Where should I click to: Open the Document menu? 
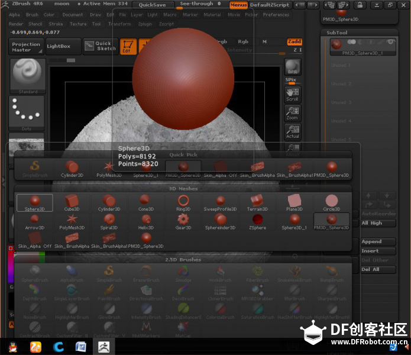pos(73,15)
